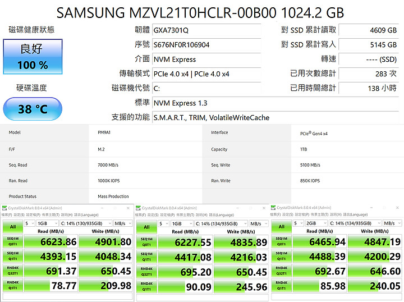Start SEQ1M Q8T1 test beside 6465.94 result
This screenshot has height=302, width=404.
click(x=282, y=241)
